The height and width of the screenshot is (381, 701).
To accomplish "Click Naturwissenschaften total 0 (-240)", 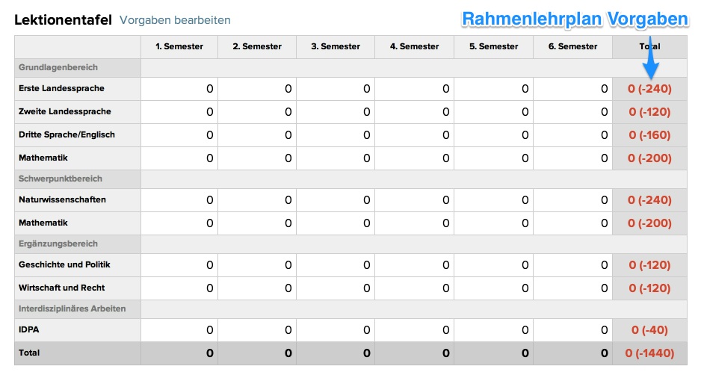I will pos(649,200).
